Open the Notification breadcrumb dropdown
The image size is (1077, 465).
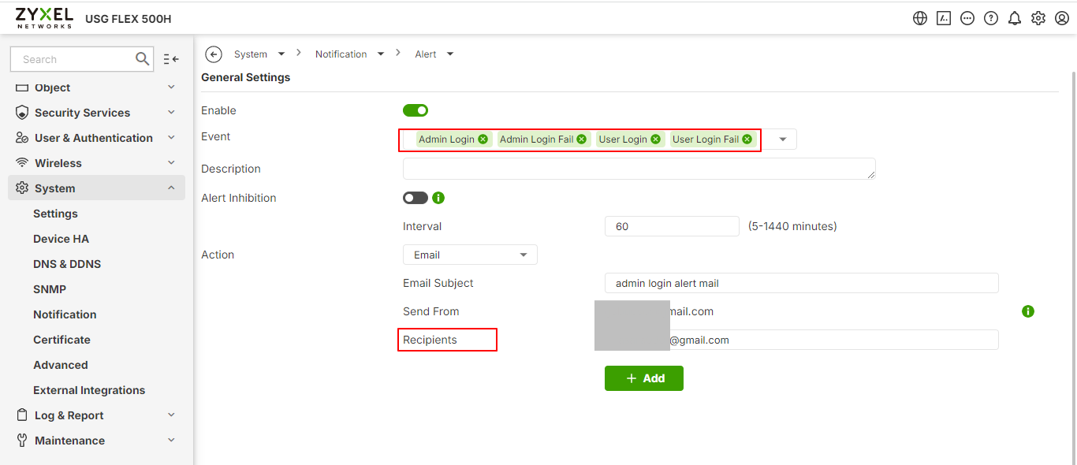tap(381, 54)
